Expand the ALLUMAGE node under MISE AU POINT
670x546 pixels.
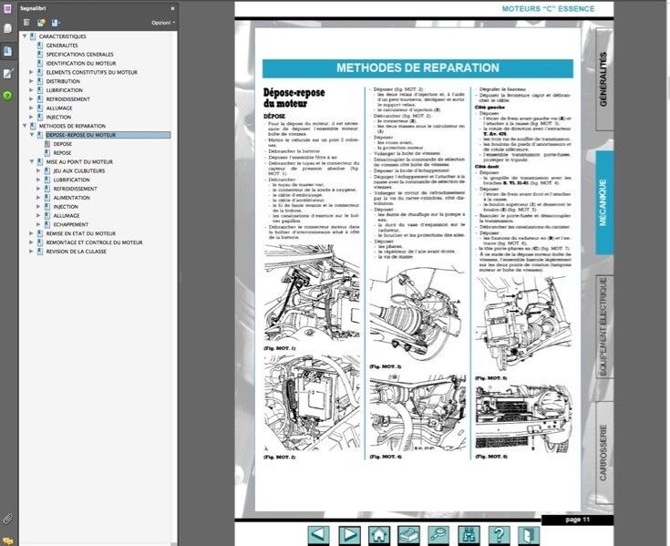[38, 216]
